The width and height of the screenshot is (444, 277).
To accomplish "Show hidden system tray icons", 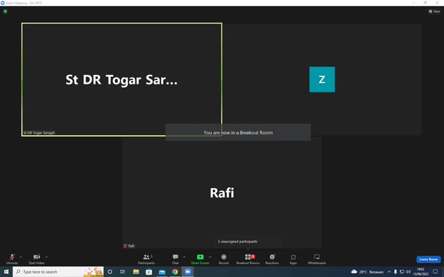I will (389, 272).
